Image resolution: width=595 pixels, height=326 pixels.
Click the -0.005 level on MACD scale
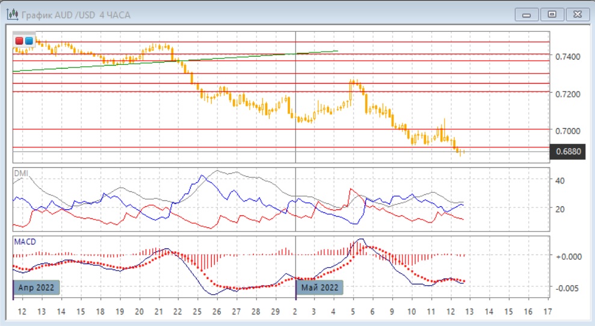(567, 288)
